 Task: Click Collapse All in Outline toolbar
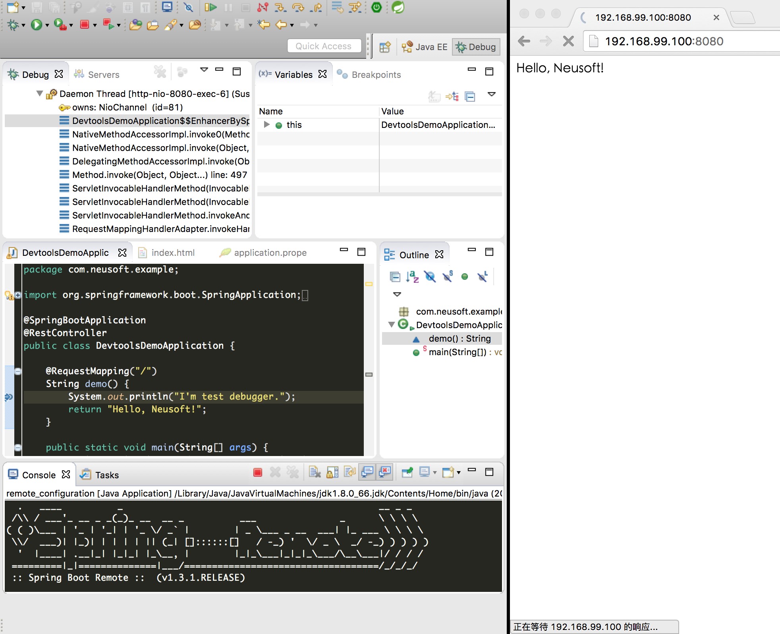coord(395,276)
